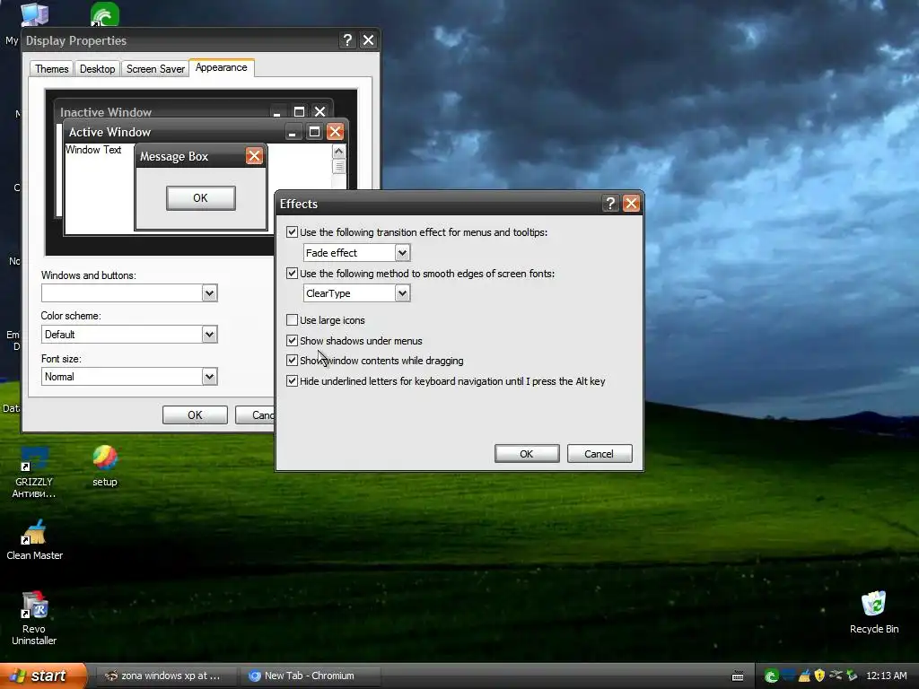Screen dimensions: 919x689
Task: Click Inactive Window preview maximize button
Action: [x=299, y=111]
